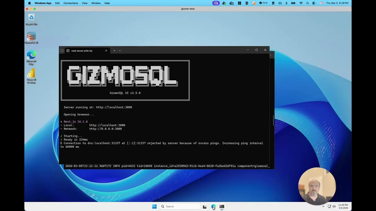Click the date and time Thu Mar 5
The width and height of the screenshot is (376, 211).
[x=337, y=3]
